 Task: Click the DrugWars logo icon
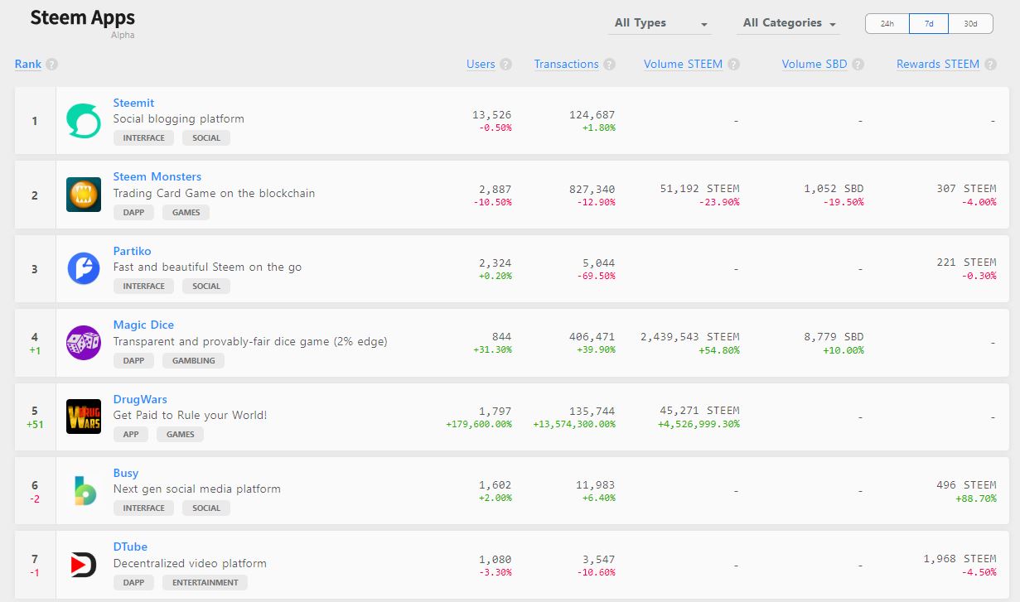tap(83, 417)
